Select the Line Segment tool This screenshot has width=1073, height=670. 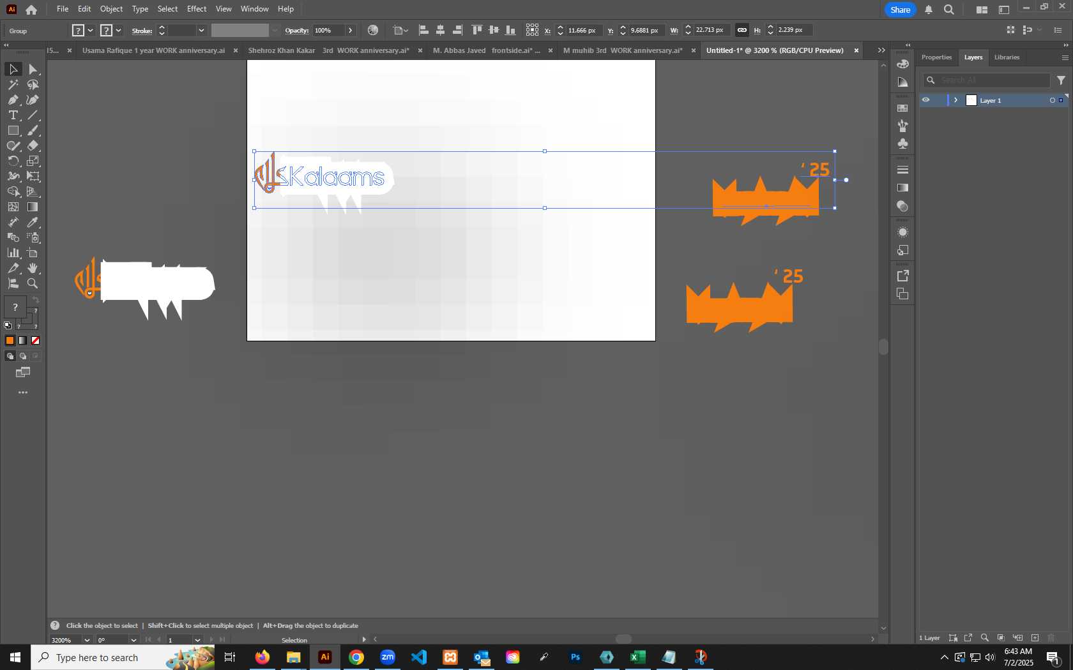(x=33, y=115)
